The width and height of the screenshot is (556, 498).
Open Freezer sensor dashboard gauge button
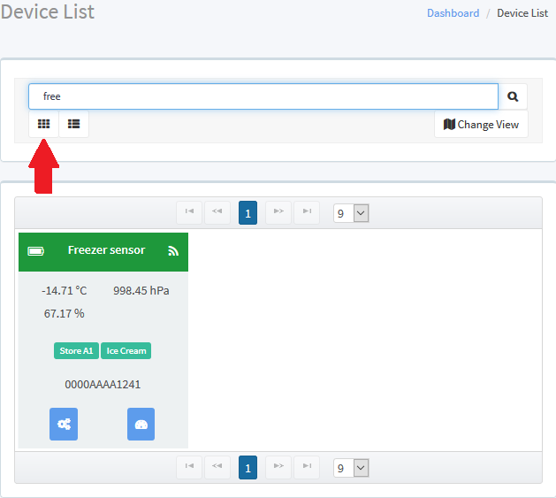141,425
